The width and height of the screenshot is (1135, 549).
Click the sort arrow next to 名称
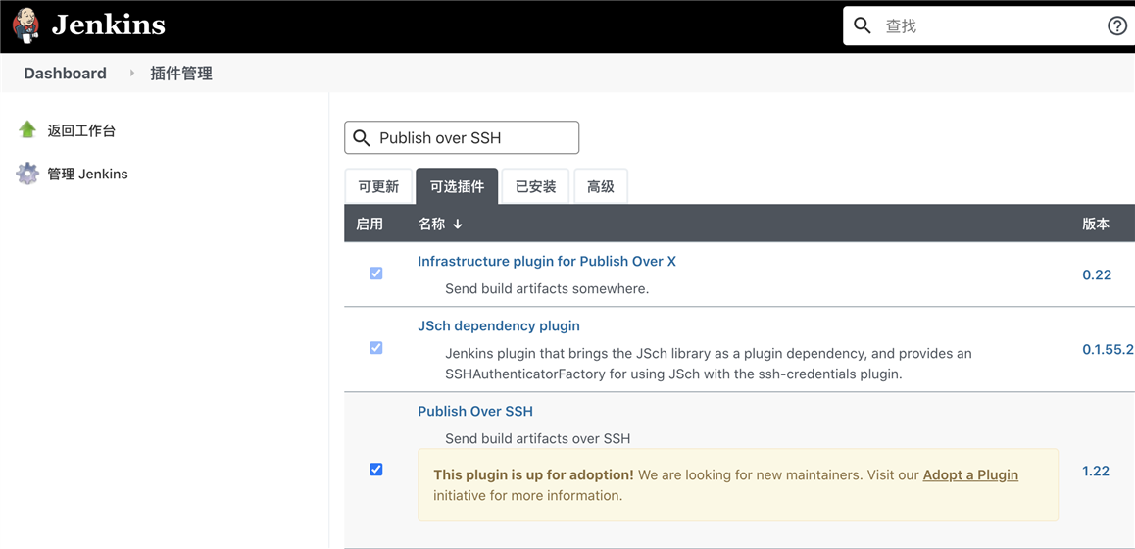coord(458,225)
